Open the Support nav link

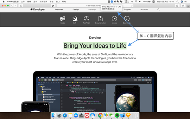click(x=127, y=10)
